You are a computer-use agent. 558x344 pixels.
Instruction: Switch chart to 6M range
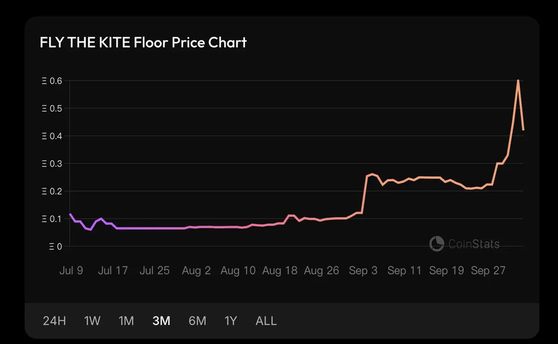pyautogui.click(x=197, y=321)
